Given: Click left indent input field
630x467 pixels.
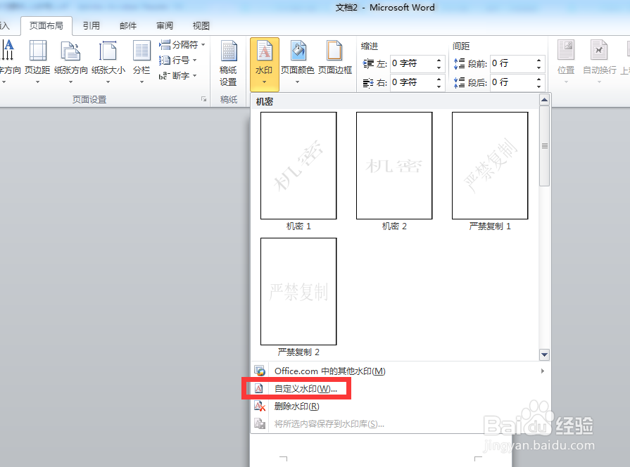Looking at the screenshot, I should 412,63.
